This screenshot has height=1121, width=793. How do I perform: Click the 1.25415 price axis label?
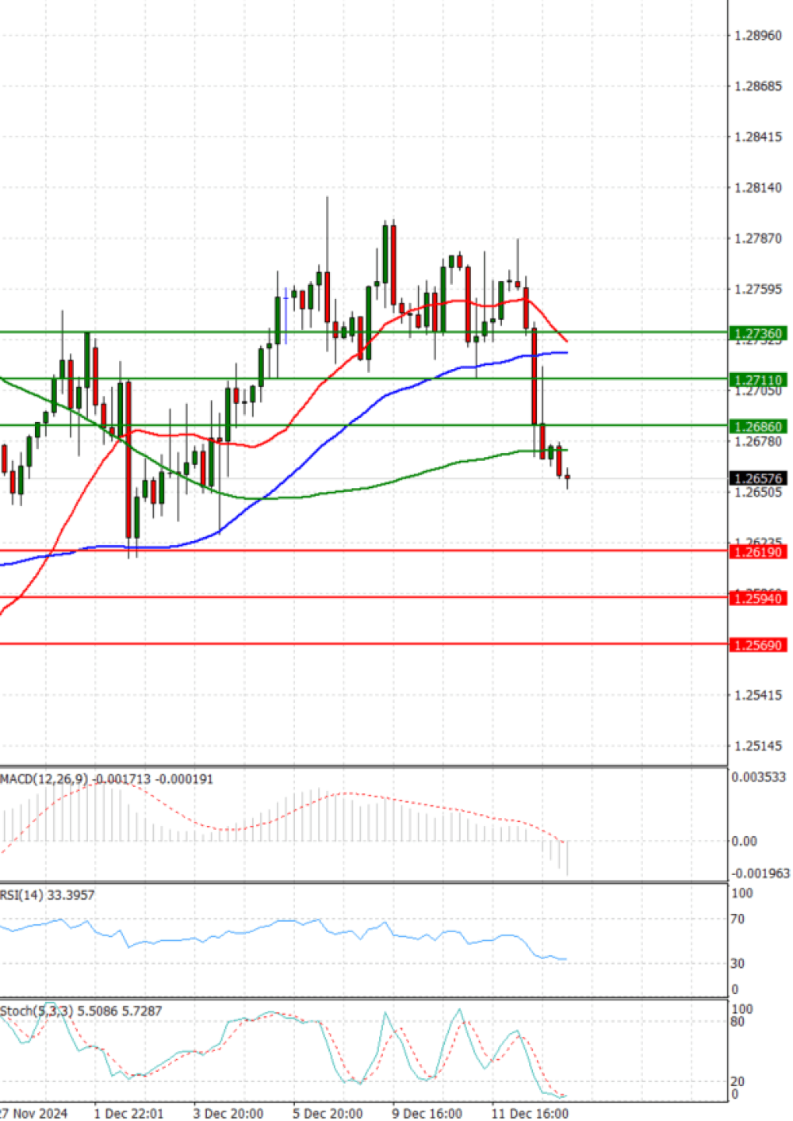[758, 696]
